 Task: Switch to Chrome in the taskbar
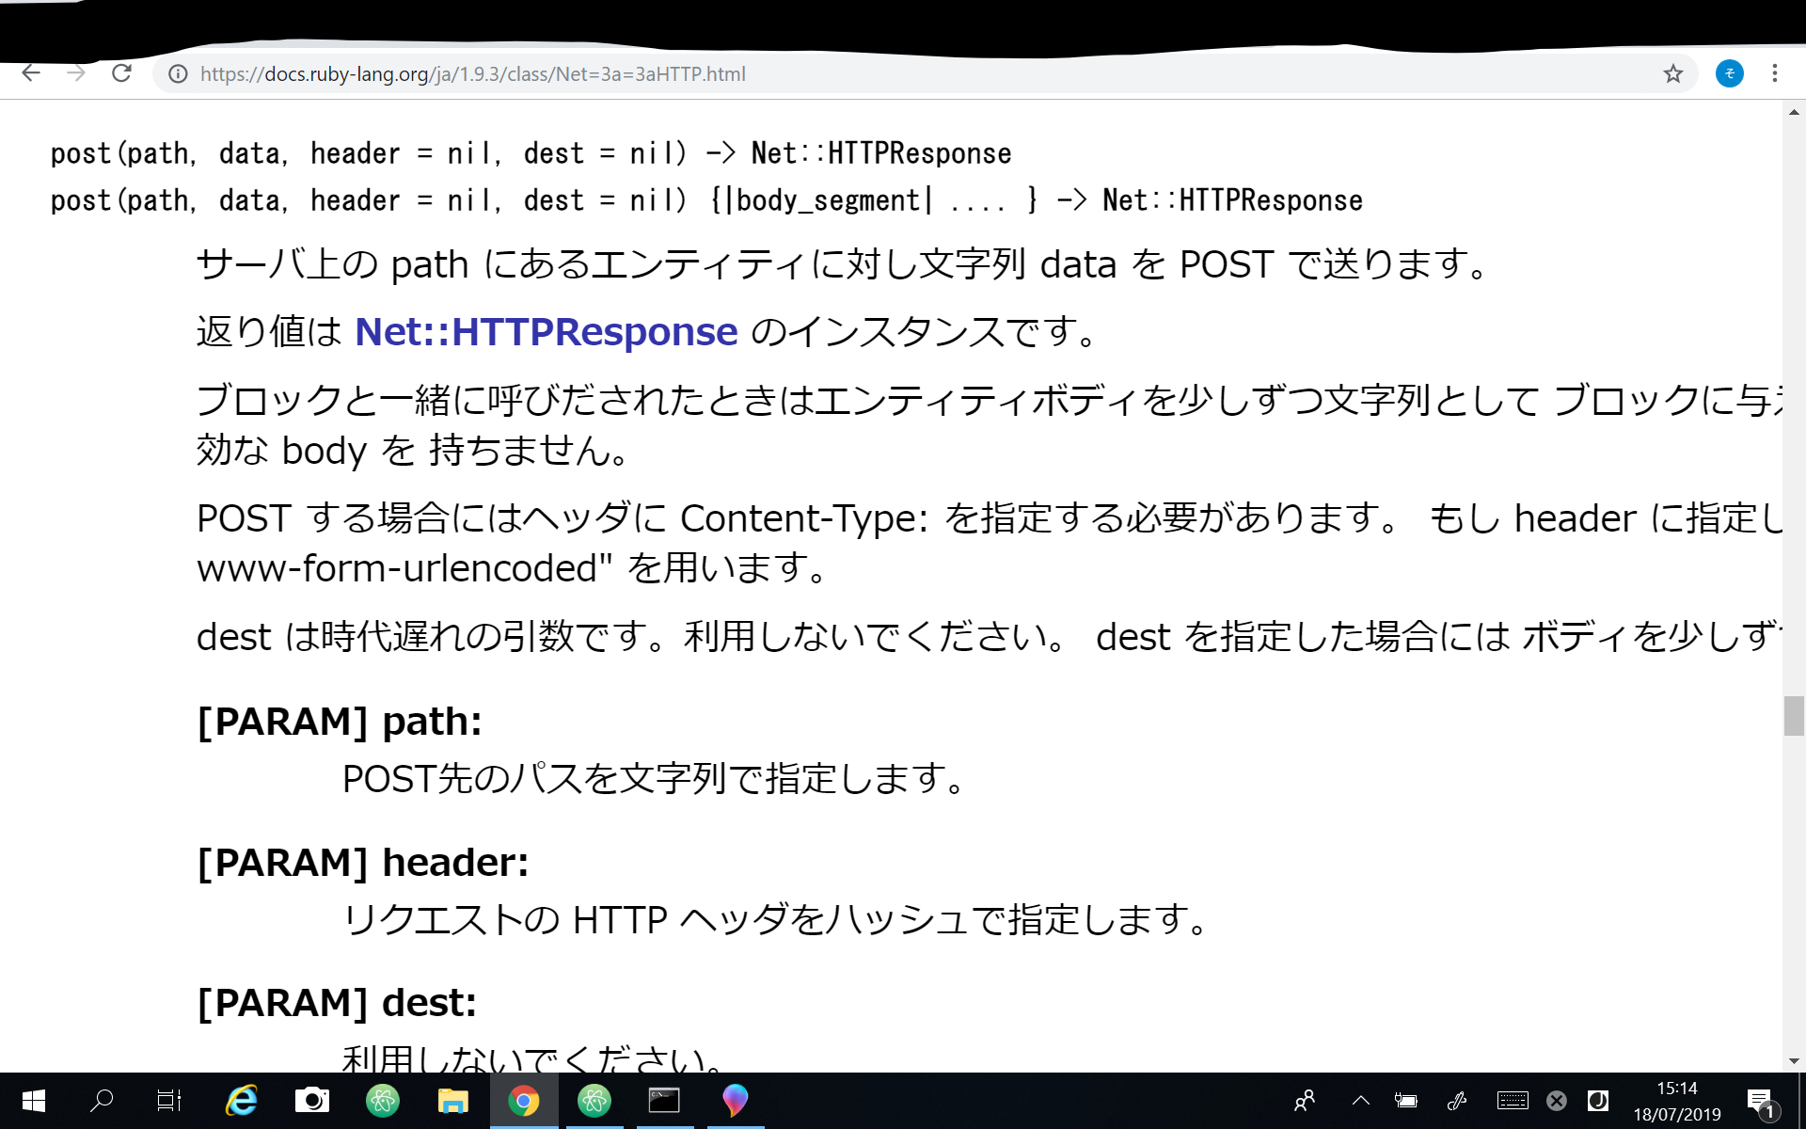click(524, 1100)
